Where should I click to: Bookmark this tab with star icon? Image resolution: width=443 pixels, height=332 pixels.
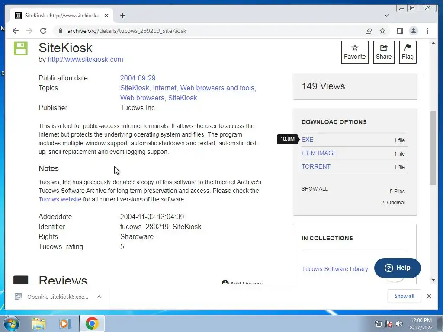(382, 31)
